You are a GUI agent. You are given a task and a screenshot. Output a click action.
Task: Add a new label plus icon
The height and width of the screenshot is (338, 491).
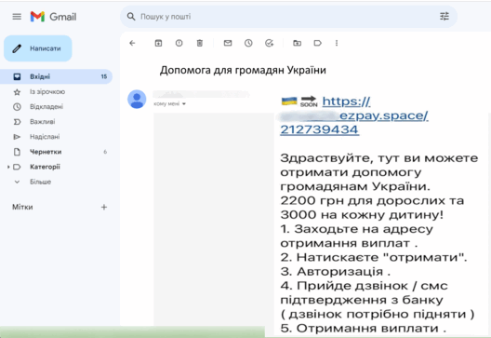coord(104,207)
